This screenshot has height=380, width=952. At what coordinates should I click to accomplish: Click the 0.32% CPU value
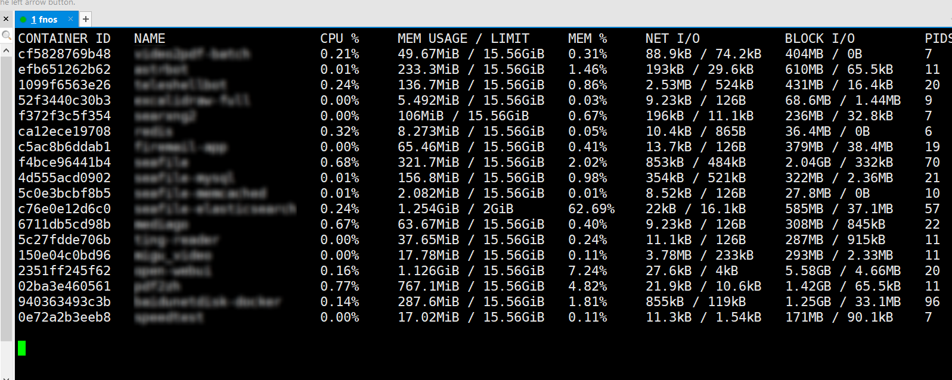click(339, 132)
